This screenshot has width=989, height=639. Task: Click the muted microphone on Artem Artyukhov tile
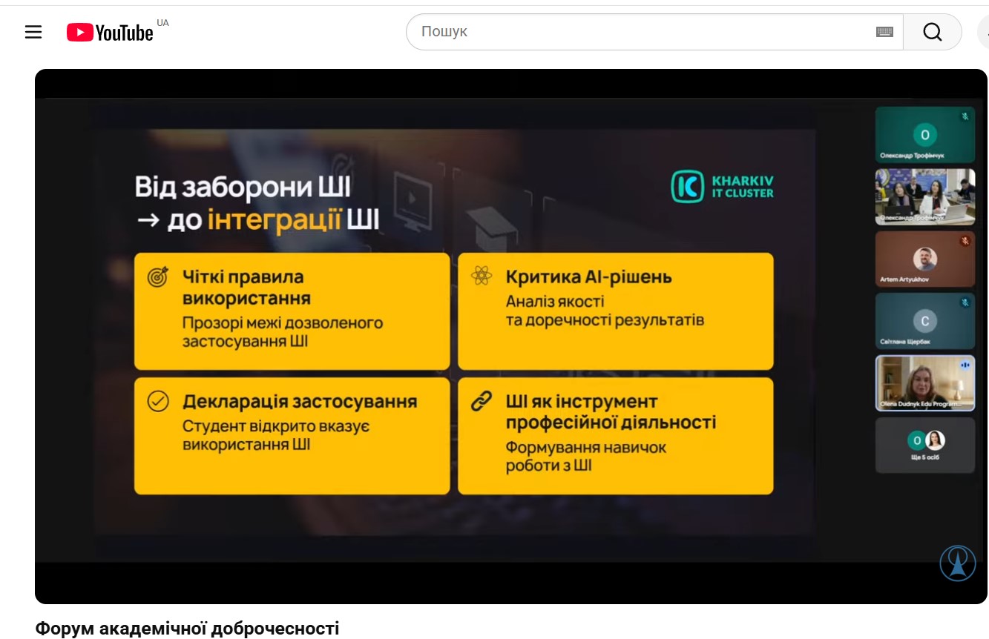965,241
